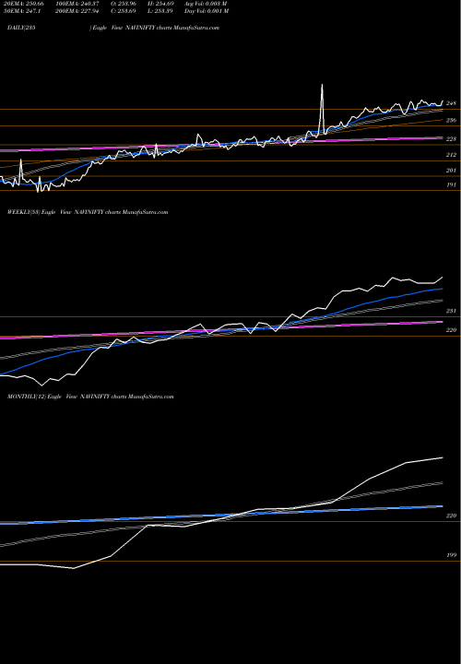Click the close price 'C:' value
This screenshot has height=664, width=461.
pos(124,11)
